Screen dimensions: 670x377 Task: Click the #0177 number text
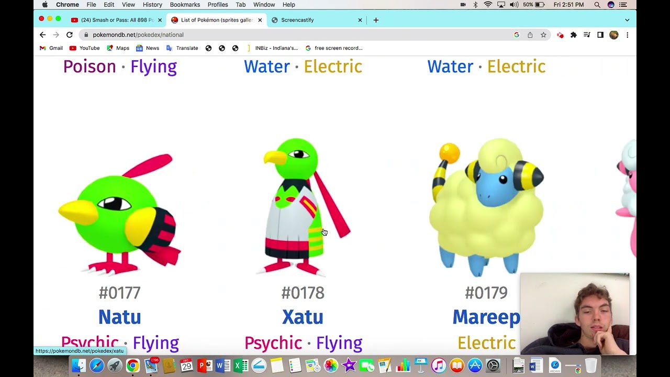119,293
